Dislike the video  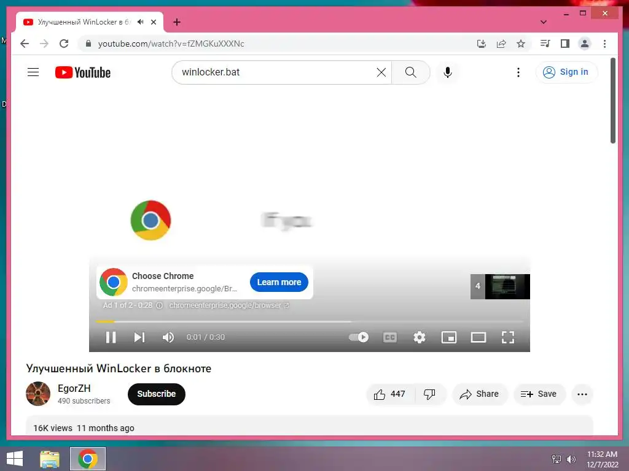[429, 394]
